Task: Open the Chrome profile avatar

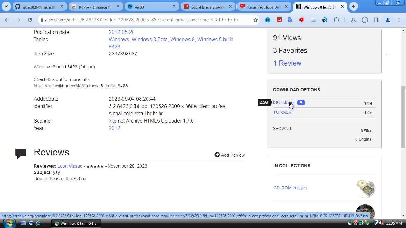Action: coord(387,20)
